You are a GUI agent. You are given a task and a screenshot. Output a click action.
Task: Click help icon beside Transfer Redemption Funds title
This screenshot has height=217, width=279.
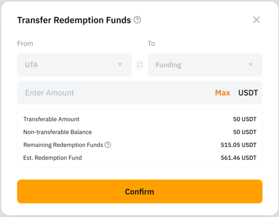(x=137, y=20)
